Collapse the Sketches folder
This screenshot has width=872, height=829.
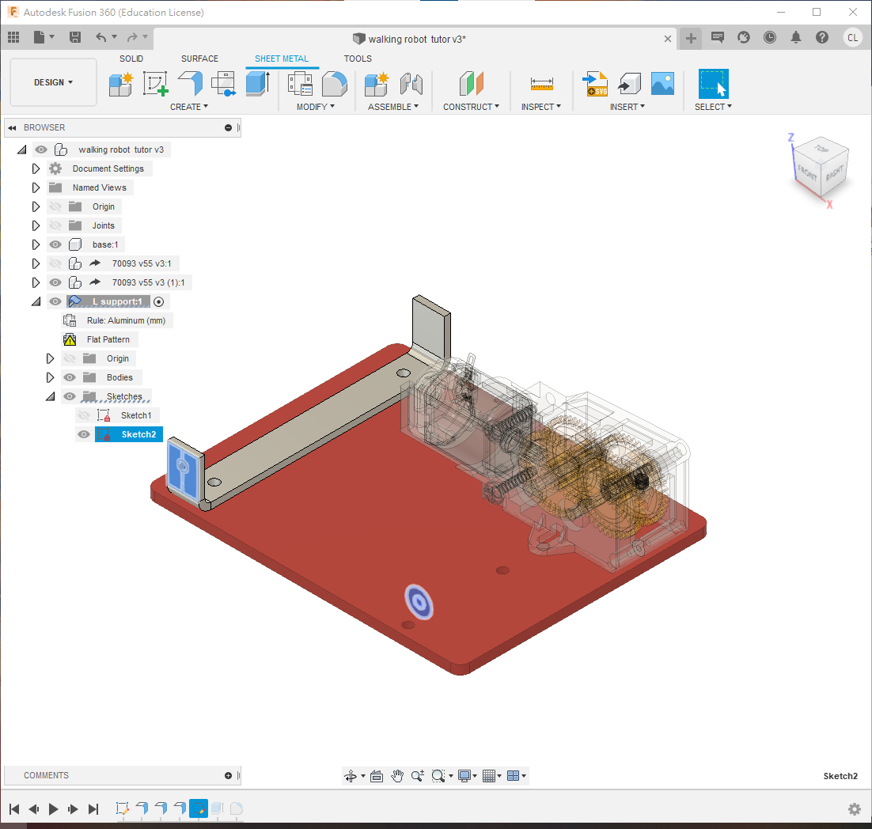tap(51, 396)
